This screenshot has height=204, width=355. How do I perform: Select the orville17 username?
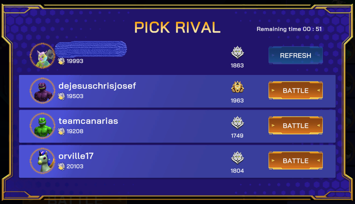[76, 156]
